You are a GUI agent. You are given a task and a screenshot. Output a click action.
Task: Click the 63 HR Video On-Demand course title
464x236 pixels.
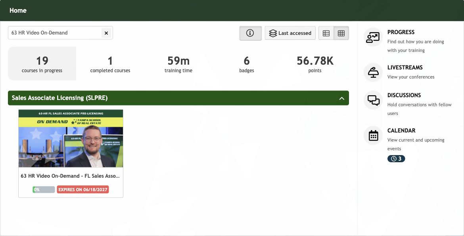coord(70,176)
